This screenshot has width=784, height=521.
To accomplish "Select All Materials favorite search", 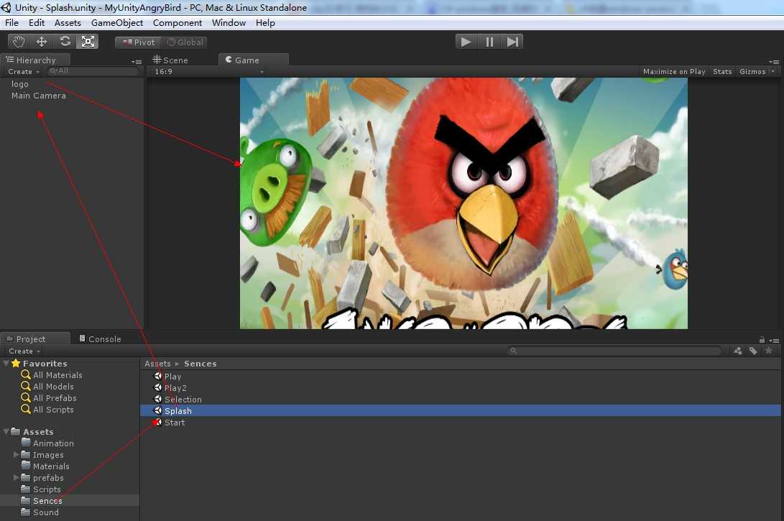I will (57, 375).
